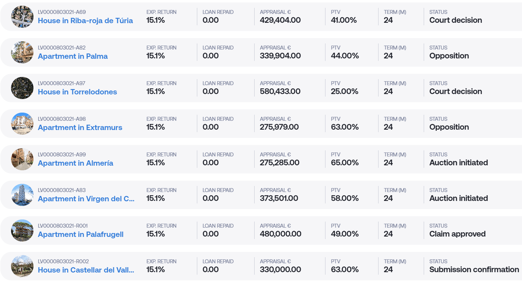
Task: Click the Palafrugell apartment thumbnail
Action: pos(22,230)
